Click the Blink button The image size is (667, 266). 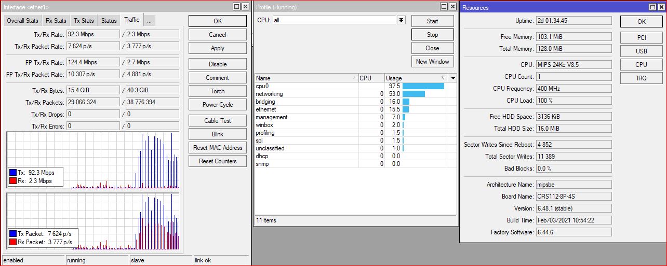click(x=218, y=134)
